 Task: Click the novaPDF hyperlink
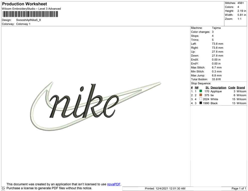tap(114, 184)
